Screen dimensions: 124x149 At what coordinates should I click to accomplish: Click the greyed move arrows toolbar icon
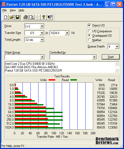click(x=38, y=17)
